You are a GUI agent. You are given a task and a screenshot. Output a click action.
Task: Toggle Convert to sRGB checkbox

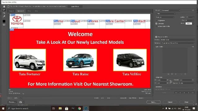pyautogui.click(x=156, y=37)
